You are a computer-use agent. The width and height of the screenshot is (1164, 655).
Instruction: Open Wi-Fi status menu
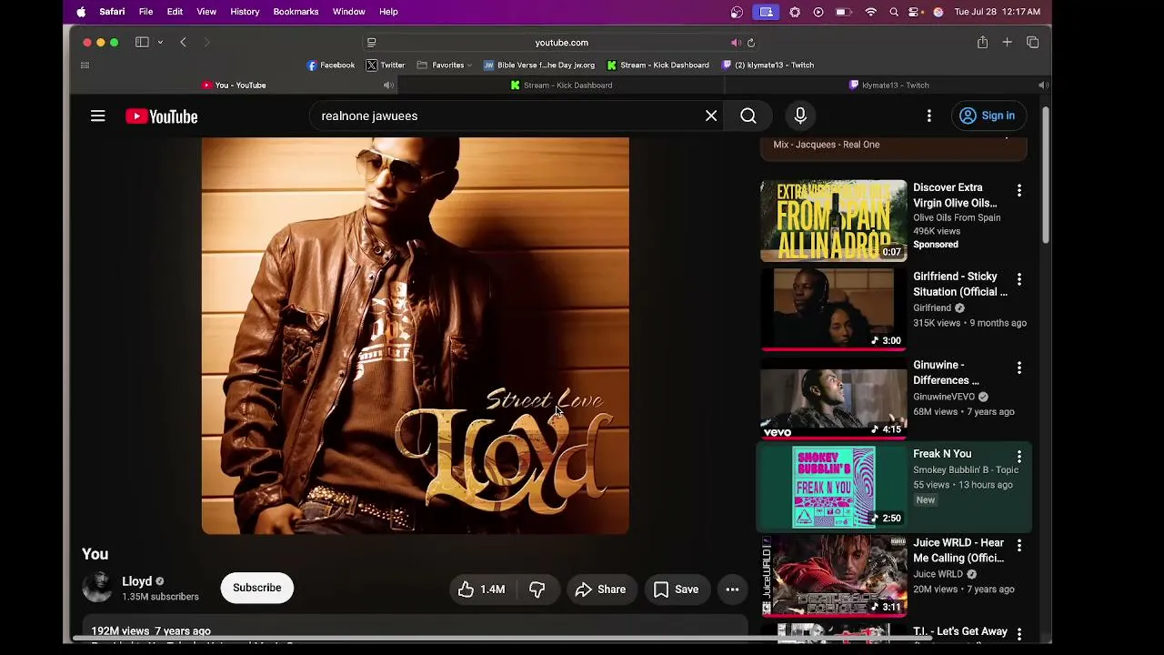pyautogui.click(x=870, y=12)
